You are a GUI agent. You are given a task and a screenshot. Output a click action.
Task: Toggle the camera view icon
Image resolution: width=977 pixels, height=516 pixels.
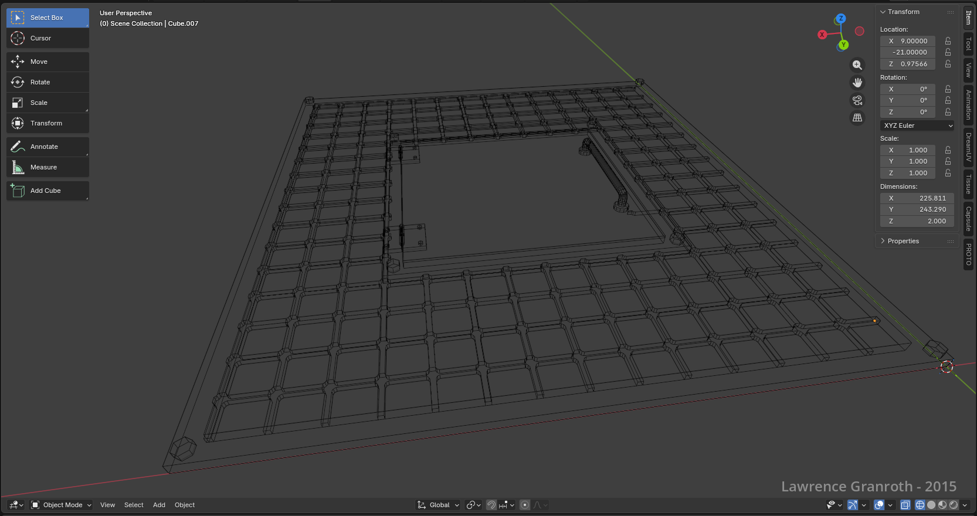(x=857, y=100)
